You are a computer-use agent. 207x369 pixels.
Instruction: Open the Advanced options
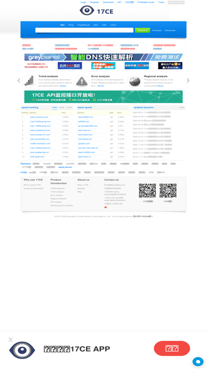[x=170, y=30]
